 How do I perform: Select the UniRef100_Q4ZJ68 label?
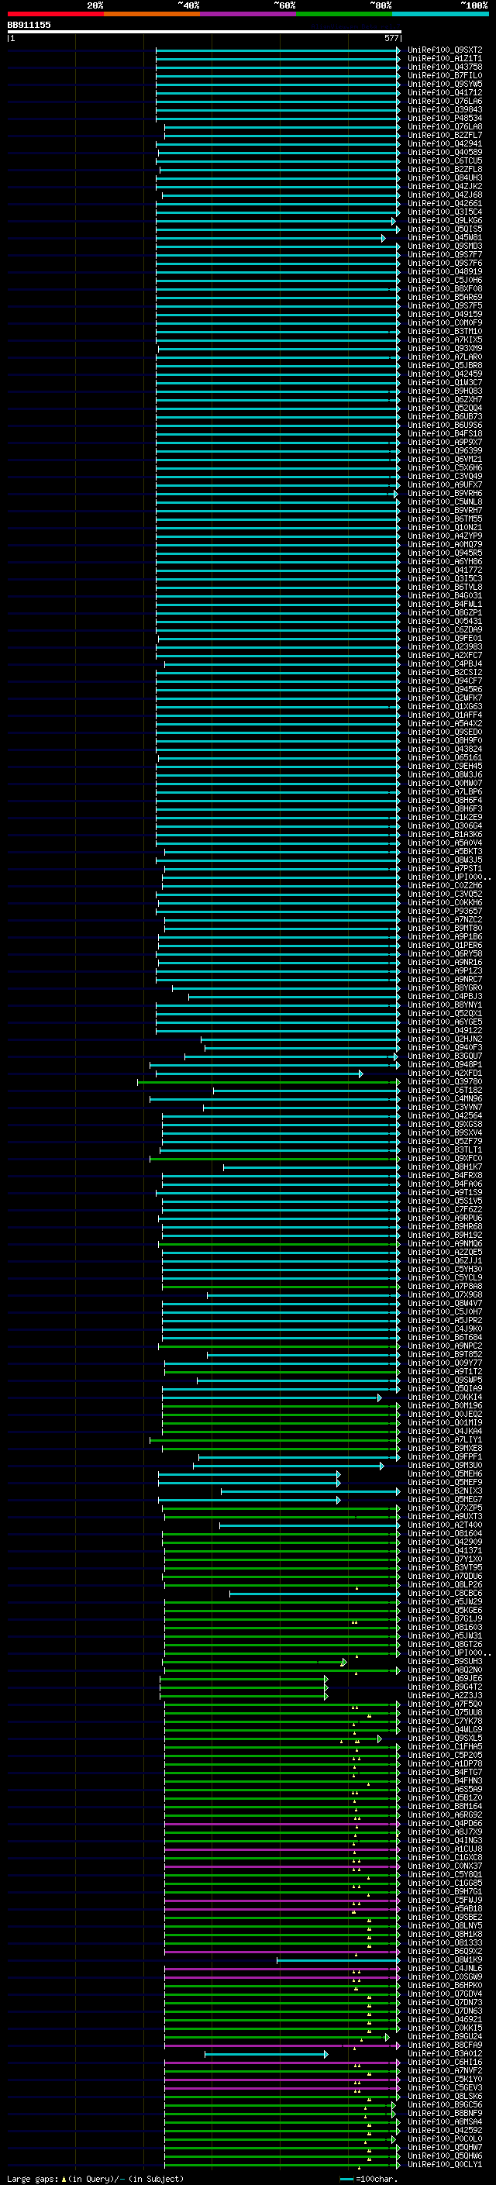445,195
